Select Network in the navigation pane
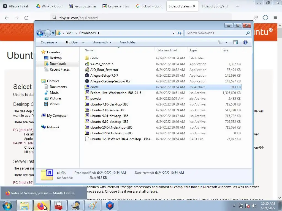 53,127
